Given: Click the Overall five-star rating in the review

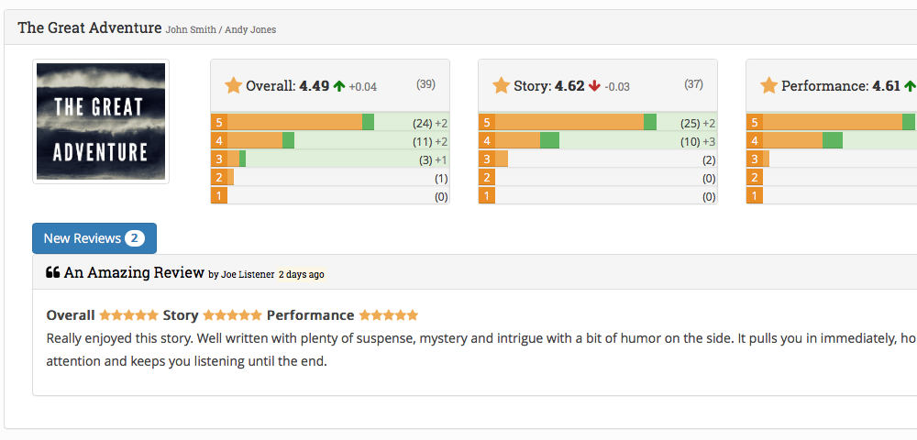Looking at the screenshot, I should [x=128, y=315].
